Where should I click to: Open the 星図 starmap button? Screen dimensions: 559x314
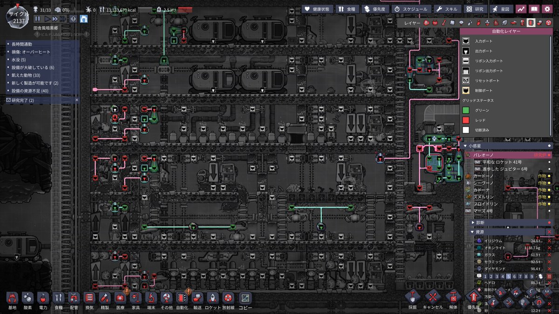501,9
